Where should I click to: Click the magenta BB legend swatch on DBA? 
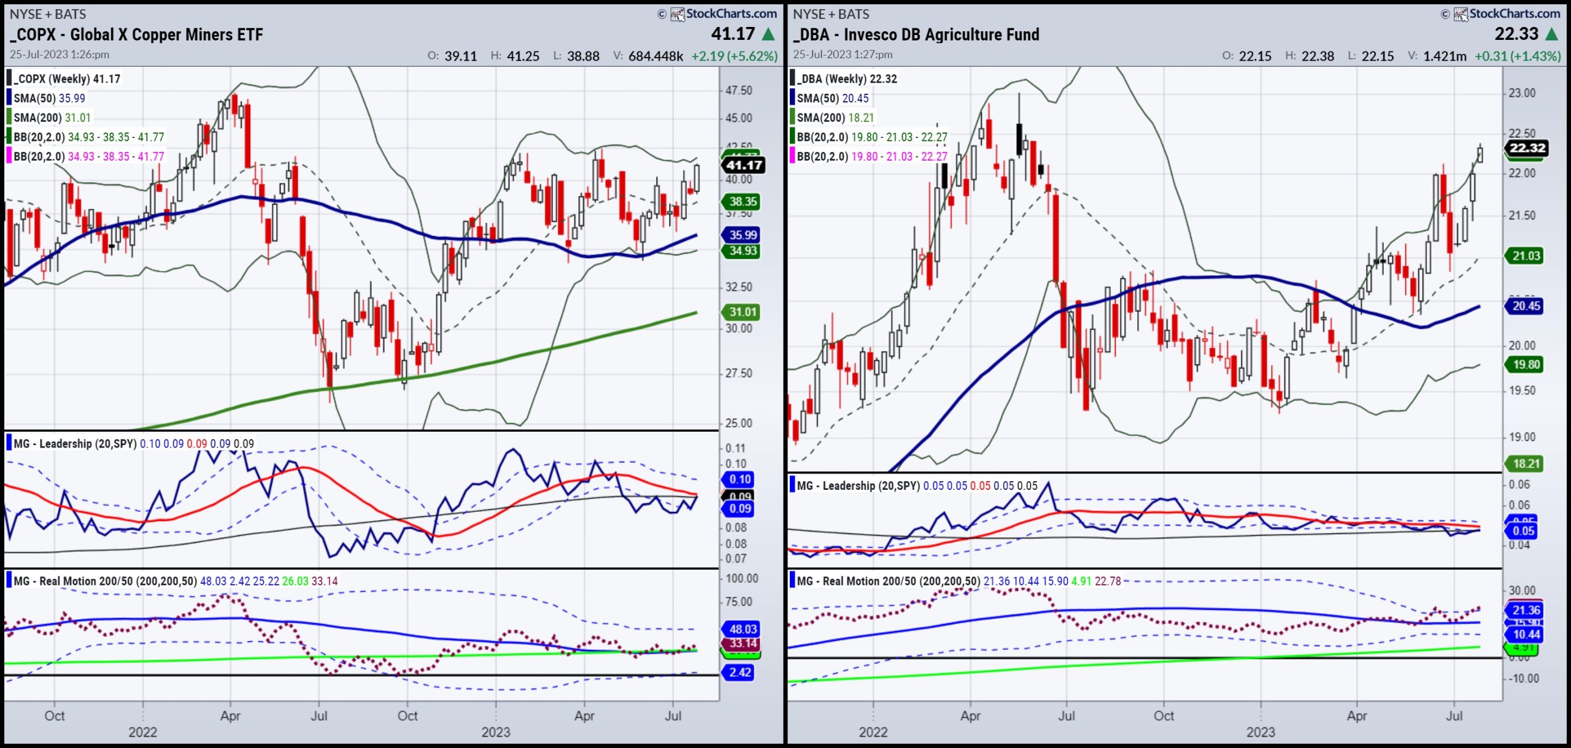click(x=793, y=156)
